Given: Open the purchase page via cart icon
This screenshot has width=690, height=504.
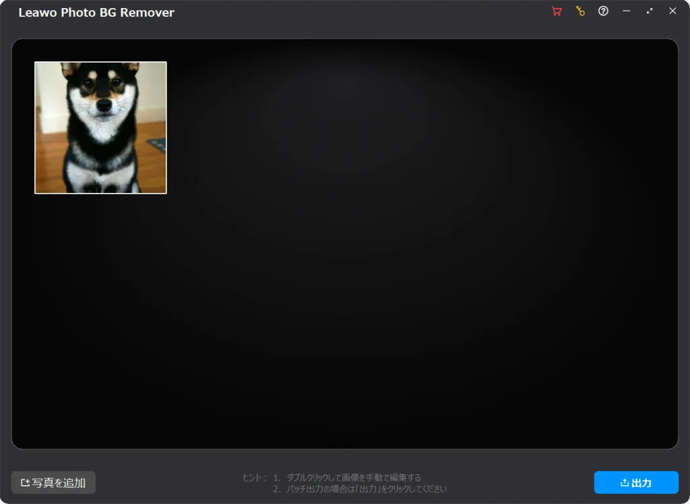Looking at the screenshot, I should [557, 11].
